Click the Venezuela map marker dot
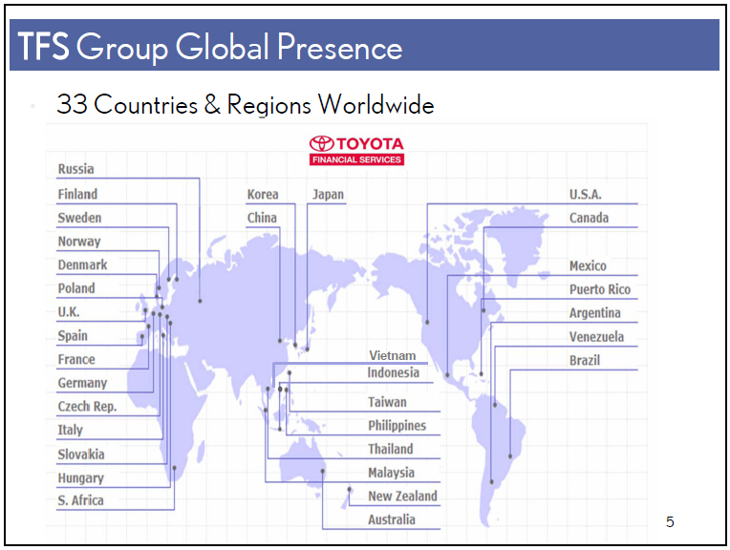This screenshot has height=550, width=730. tap(495, 405)
